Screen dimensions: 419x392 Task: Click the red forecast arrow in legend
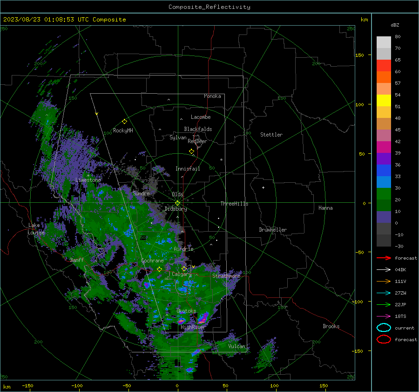(x=384, y=258)
